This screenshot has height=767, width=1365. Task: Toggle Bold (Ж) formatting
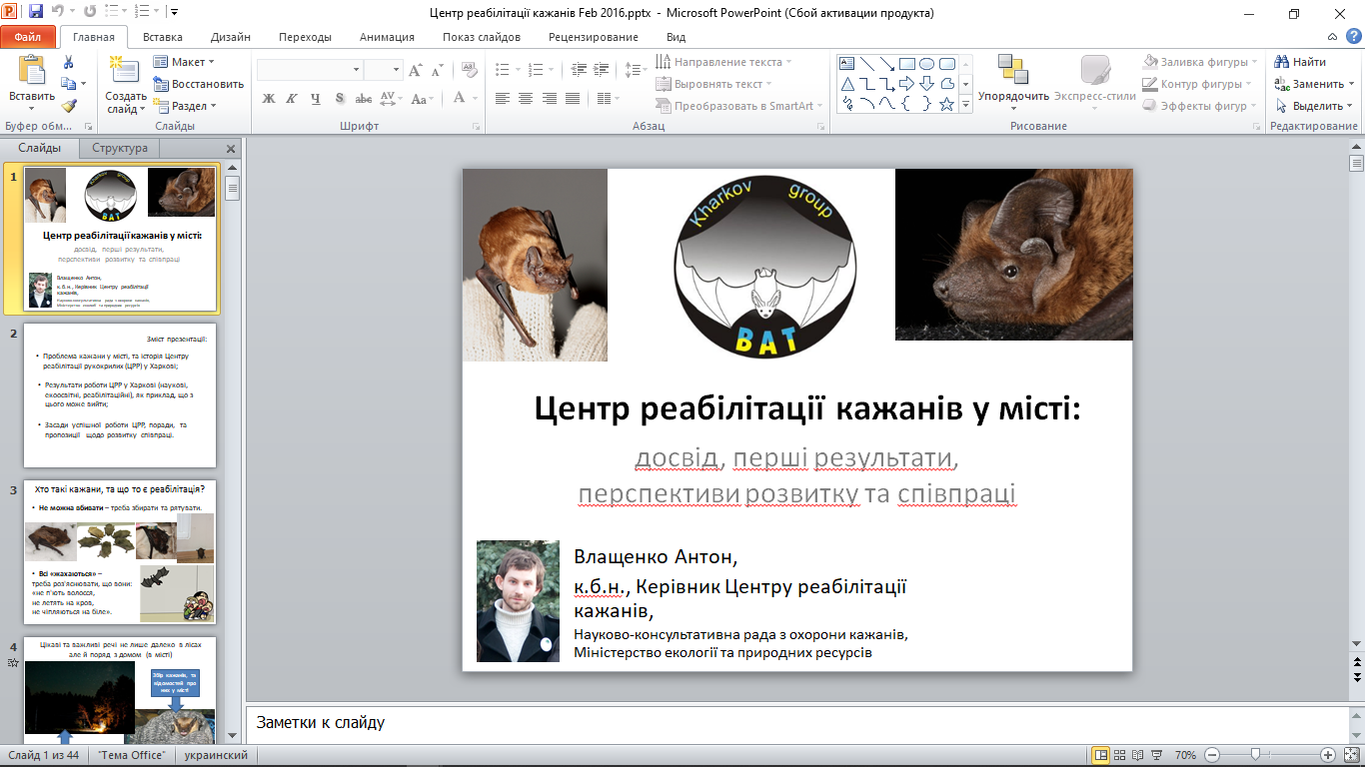tap(269, 98)
